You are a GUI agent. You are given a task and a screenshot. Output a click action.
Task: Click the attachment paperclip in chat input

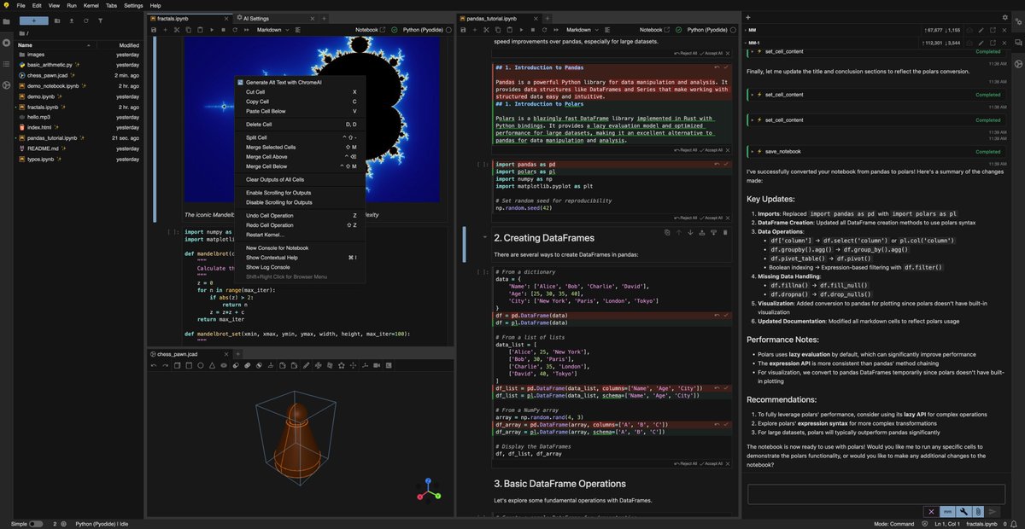click(x=978, y=512)
